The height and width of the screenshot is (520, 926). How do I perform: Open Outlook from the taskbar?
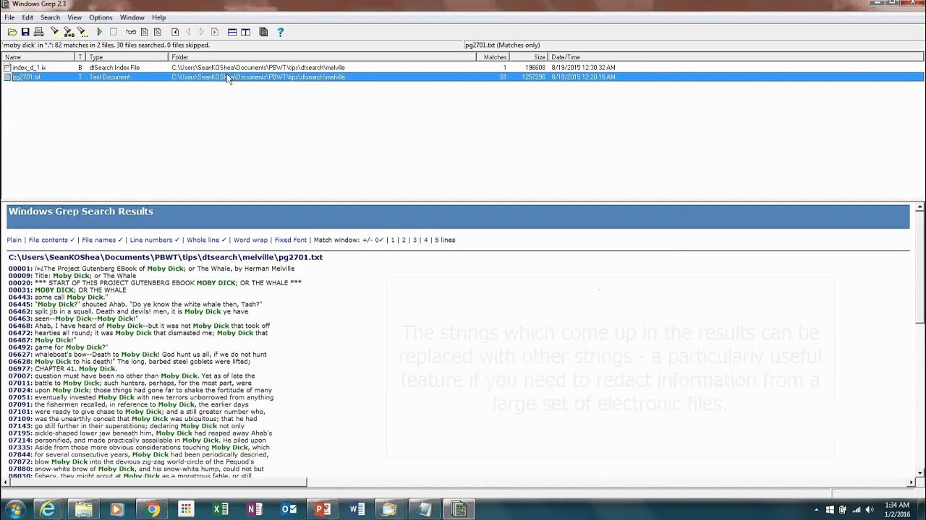(x=289, y=509)
